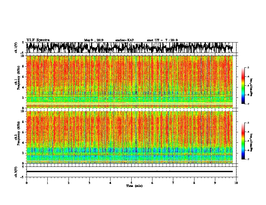Click the '-3' label on ch.2 colorbar

click(x=248, y=123)
